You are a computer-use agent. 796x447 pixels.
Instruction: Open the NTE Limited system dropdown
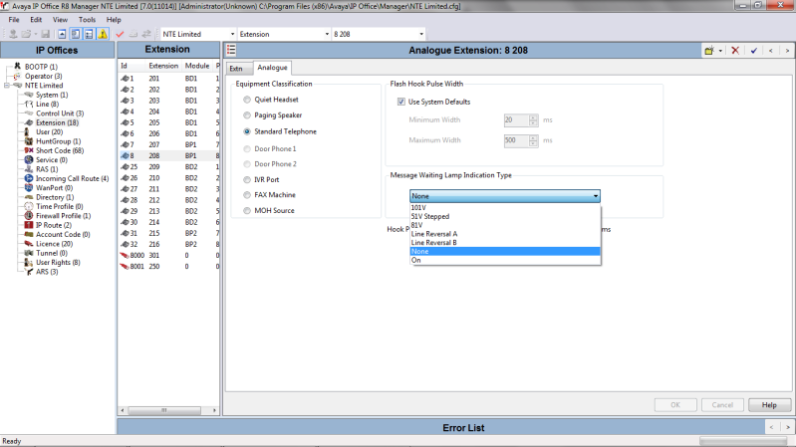232,34
